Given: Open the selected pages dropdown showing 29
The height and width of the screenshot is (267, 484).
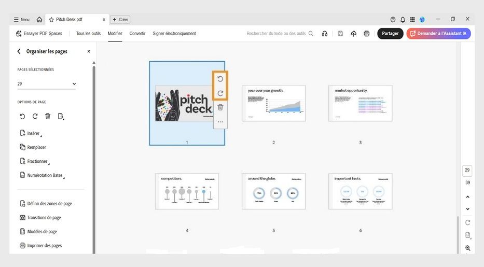Looking at the screenshot, I should (46, 84).
